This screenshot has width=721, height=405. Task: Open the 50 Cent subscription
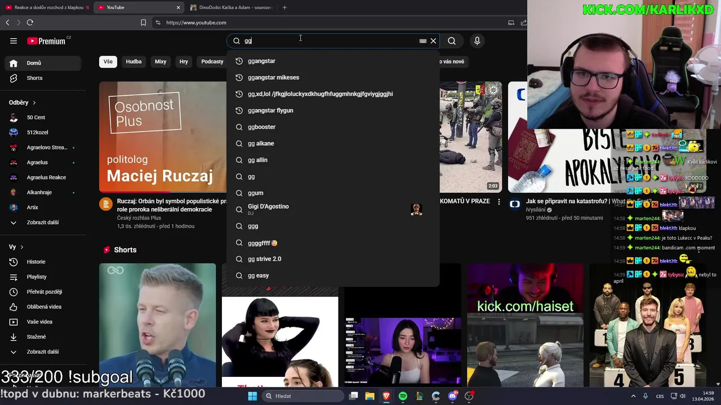tap(43, 118)
